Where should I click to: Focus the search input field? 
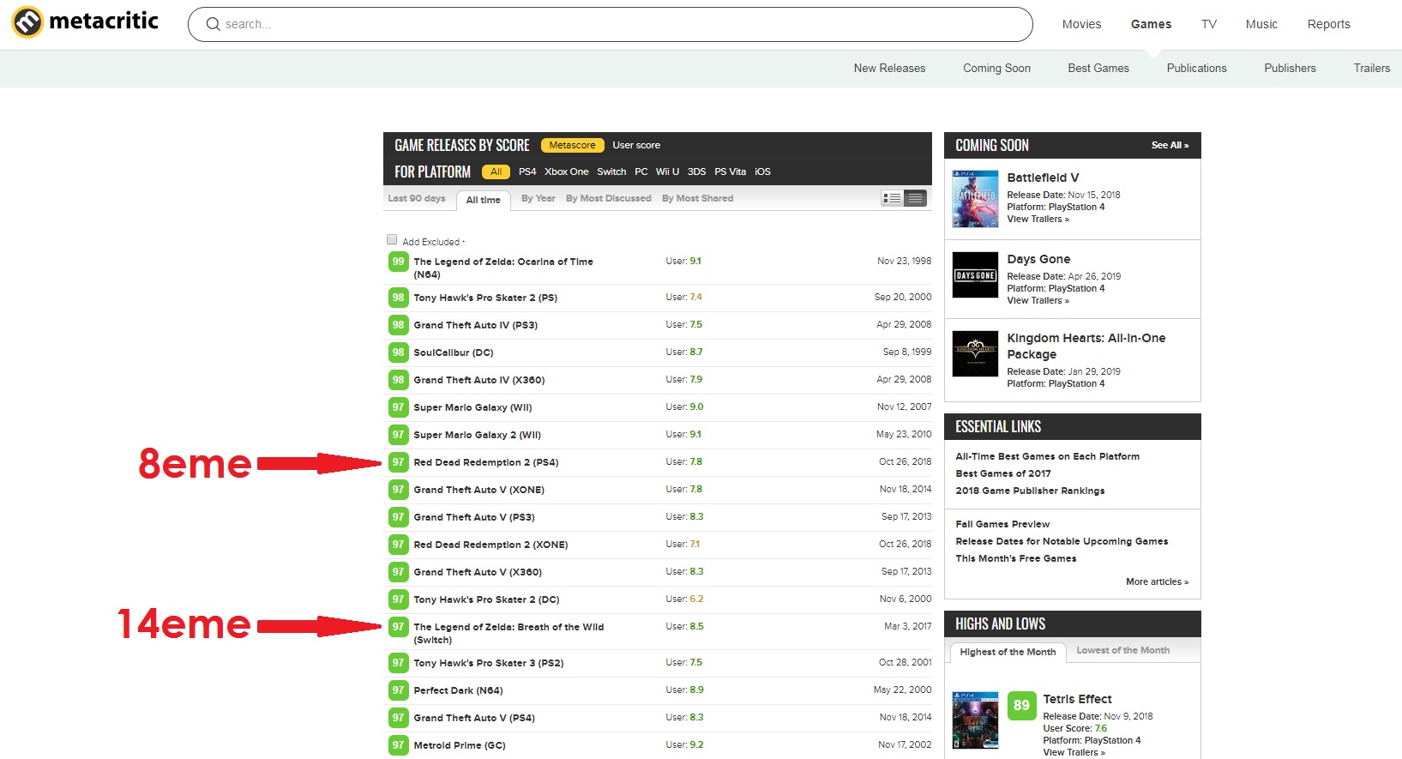pyautogui.click(x=610, y=24)
